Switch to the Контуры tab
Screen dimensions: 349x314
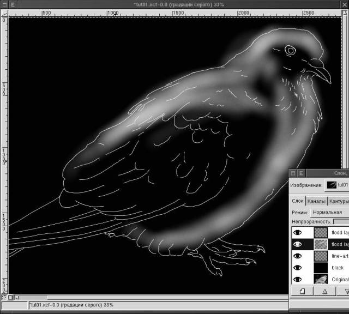coord(339,201)
